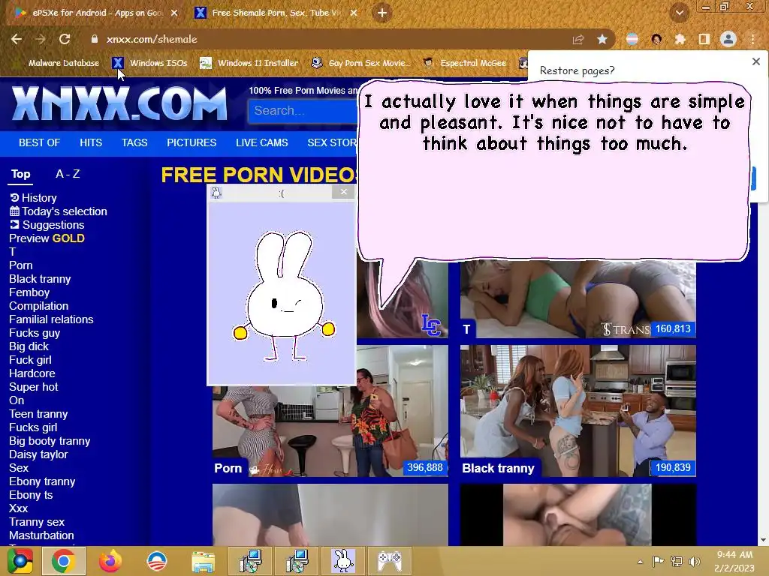The image size is (769, 576).
Task: Open Suggestions in the sidebar
Action: (x=47, y=225)
